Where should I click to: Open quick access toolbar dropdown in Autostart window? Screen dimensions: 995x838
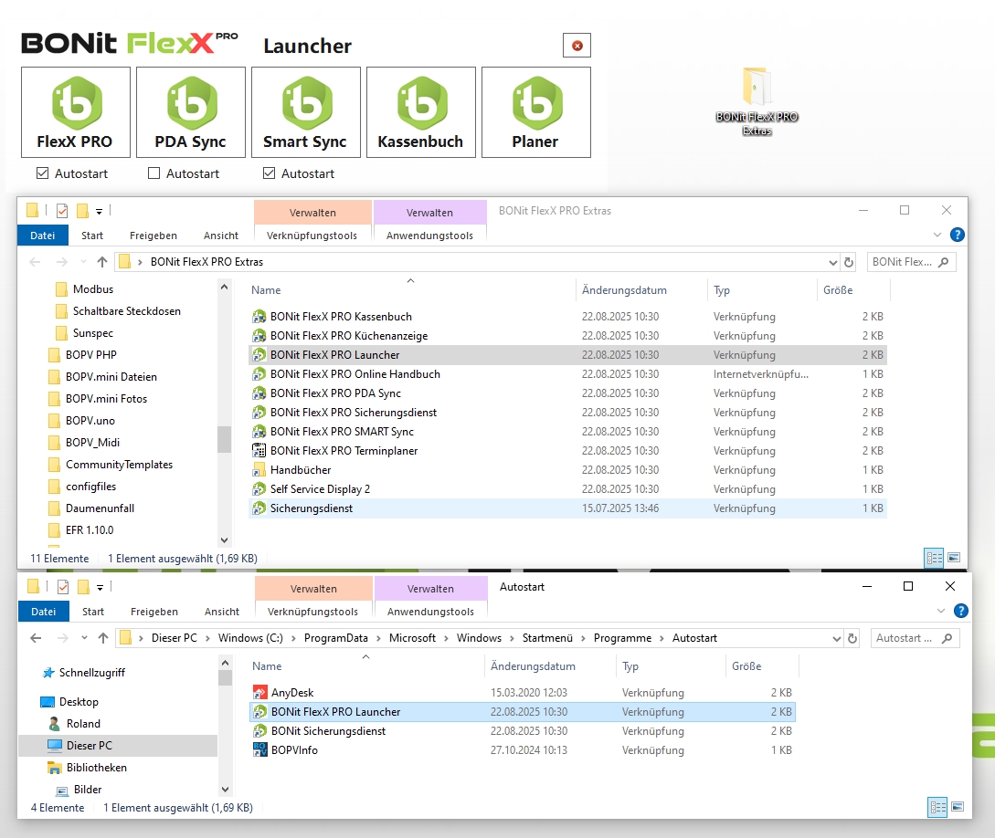[100, 588]
